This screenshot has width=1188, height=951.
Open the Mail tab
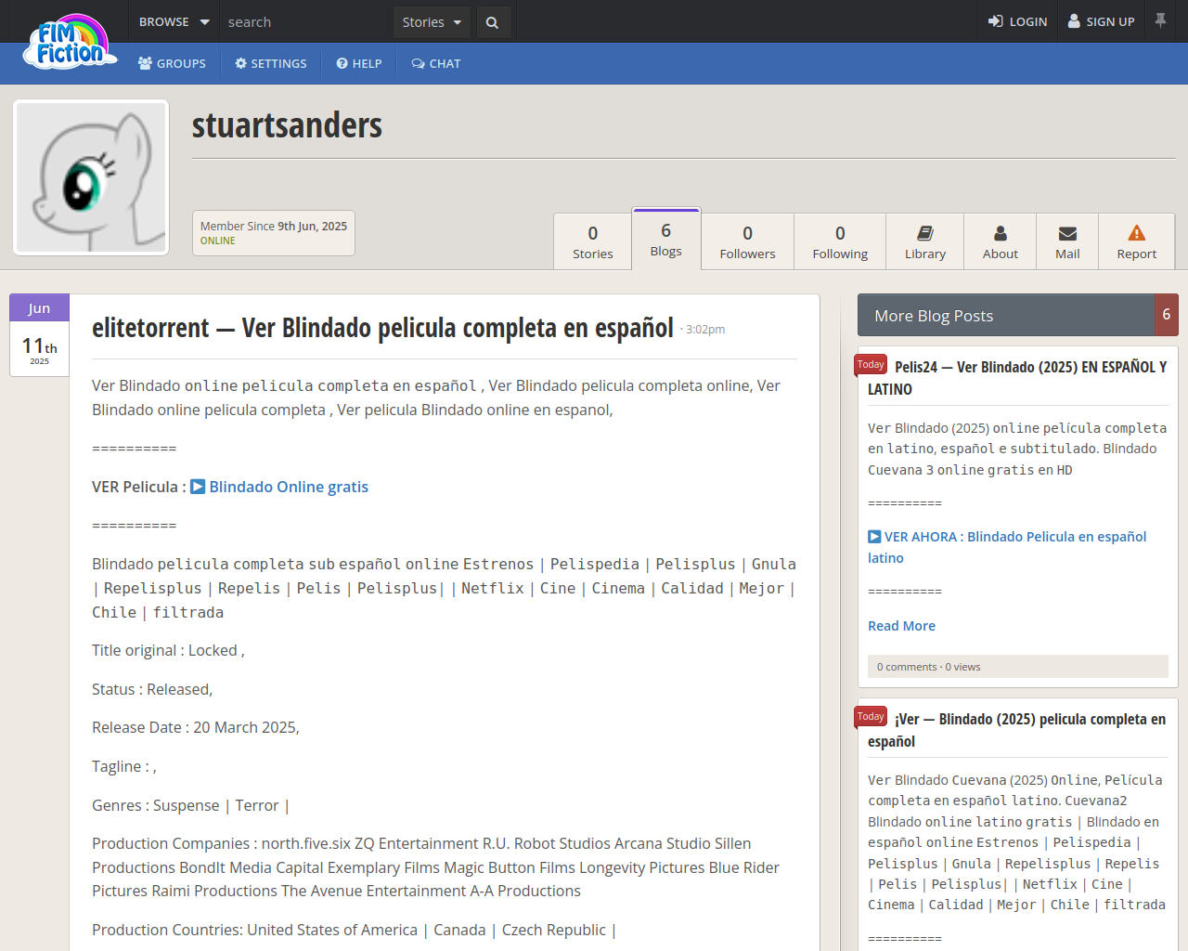pyautogui.click(x=1067, y=241)
